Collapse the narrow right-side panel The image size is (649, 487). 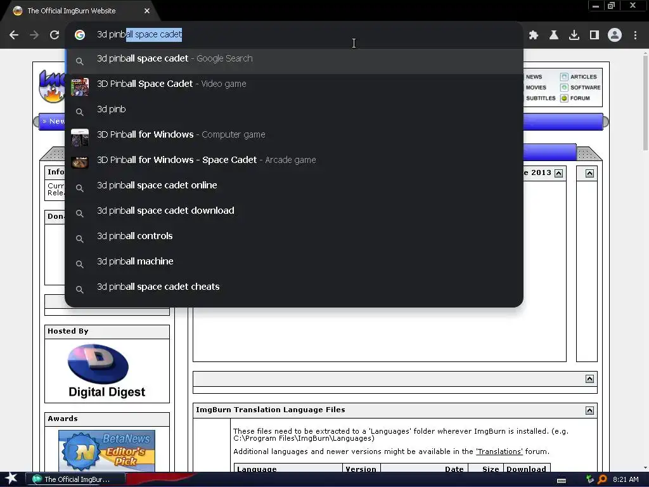tap(590, 173)
